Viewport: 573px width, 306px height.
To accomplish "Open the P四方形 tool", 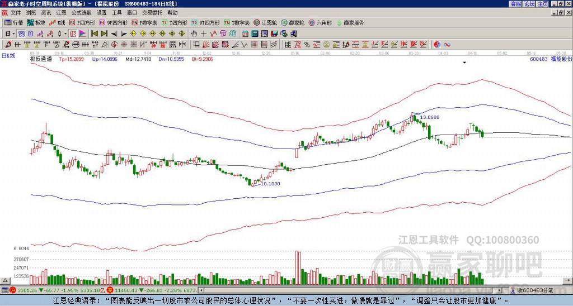I will (82, 22).
